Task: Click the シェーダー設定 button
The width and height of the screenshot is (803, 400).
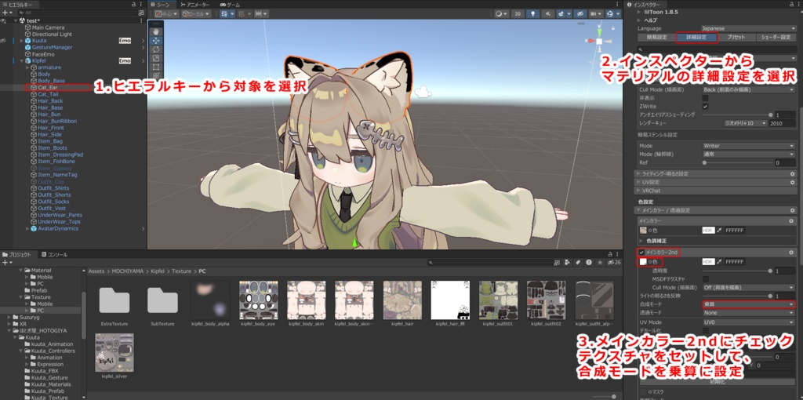Action: tap(776, 38)
